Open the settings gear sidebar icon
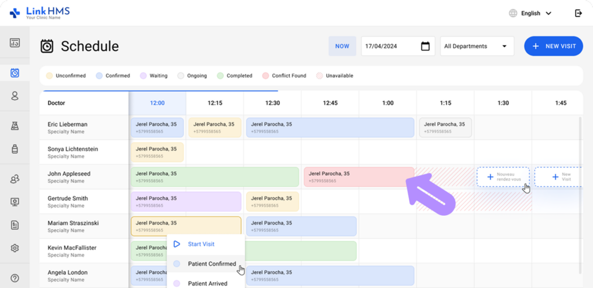This screenshot has width=593, height=288. (x=14, y=248)
